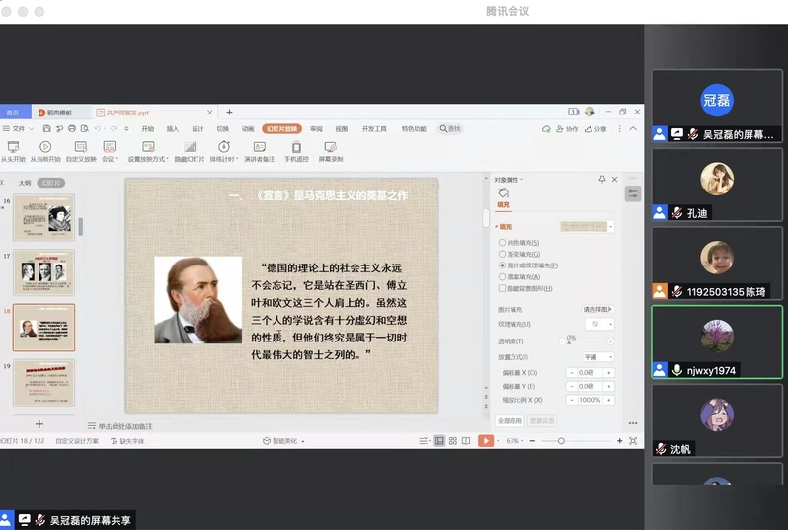Select 纯色填充 solid fill radio button
This screenshot has height=530, width=788.
click(x=503, y=242)
